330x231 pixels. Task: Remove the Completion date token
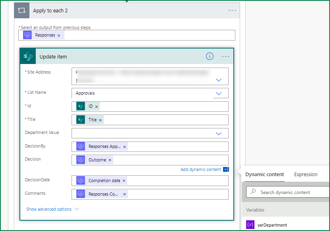click(124, 181)
